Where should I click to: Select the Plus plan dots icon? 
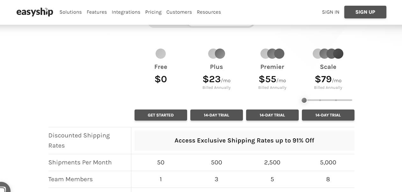click(x=216, y=53)
